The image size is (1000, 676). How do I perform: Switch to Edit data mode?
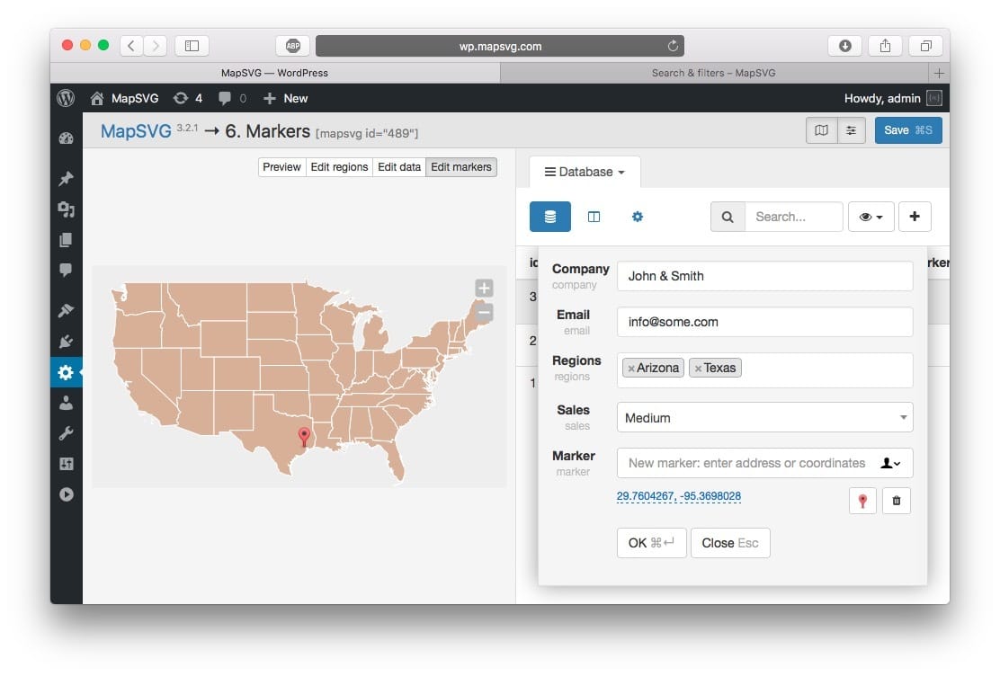[x=399, y=167]
